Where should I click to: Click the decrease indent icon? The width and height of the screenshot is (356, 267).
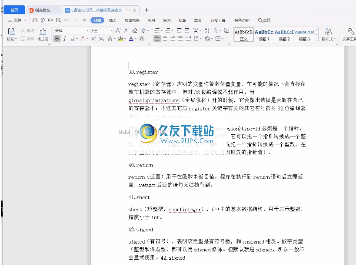pos(179,30)
